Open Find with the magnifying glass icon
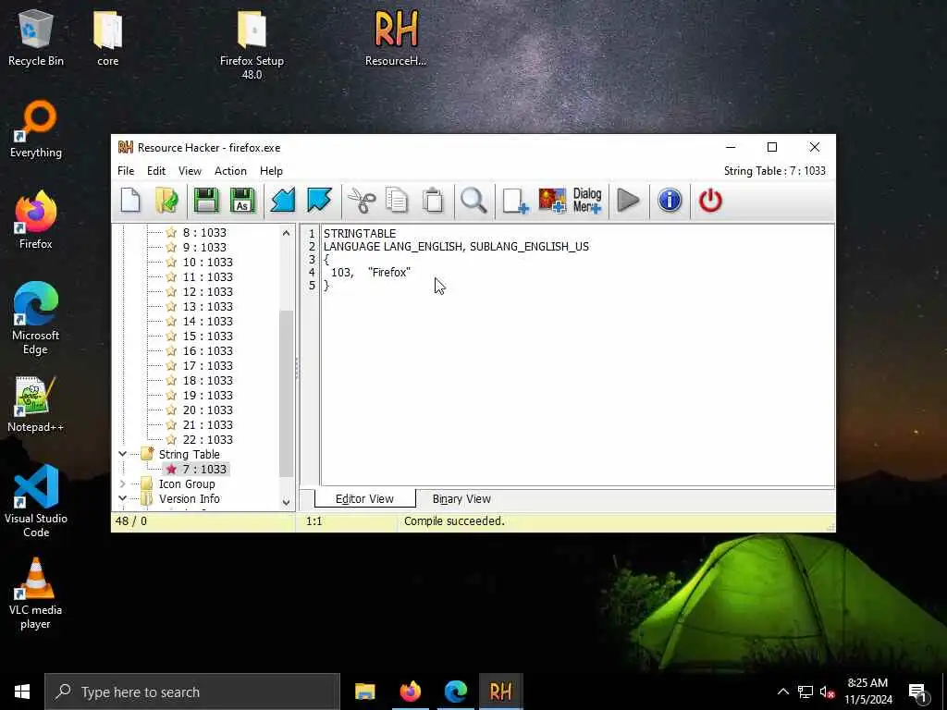 [x=473, y=201]
